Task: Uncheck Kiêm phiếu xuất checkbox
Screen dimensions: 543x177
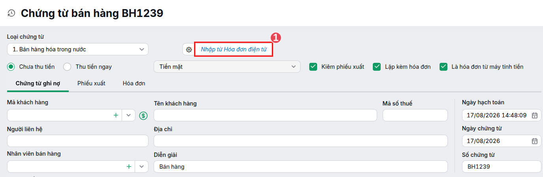Action: point(313,67)
